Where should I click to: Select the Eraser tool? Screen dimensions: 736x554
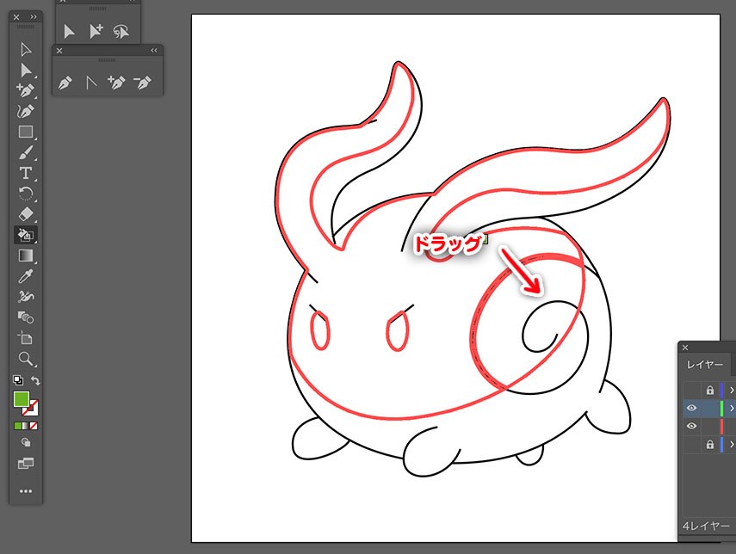(x=26, y=214)
